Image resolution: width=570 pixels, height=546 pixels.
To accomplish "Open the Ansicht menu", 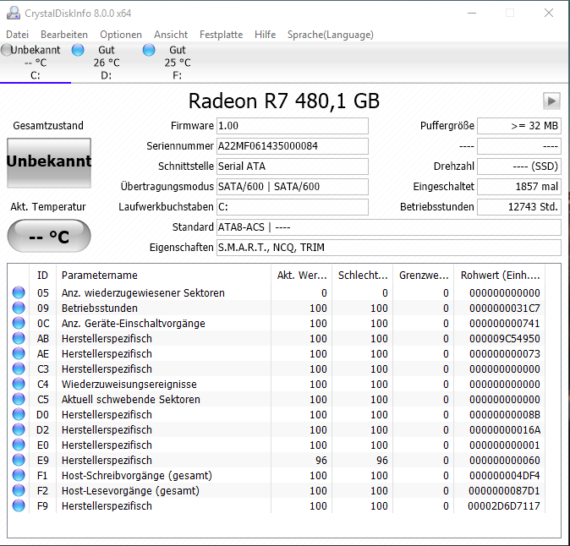I will click(171, 35).
